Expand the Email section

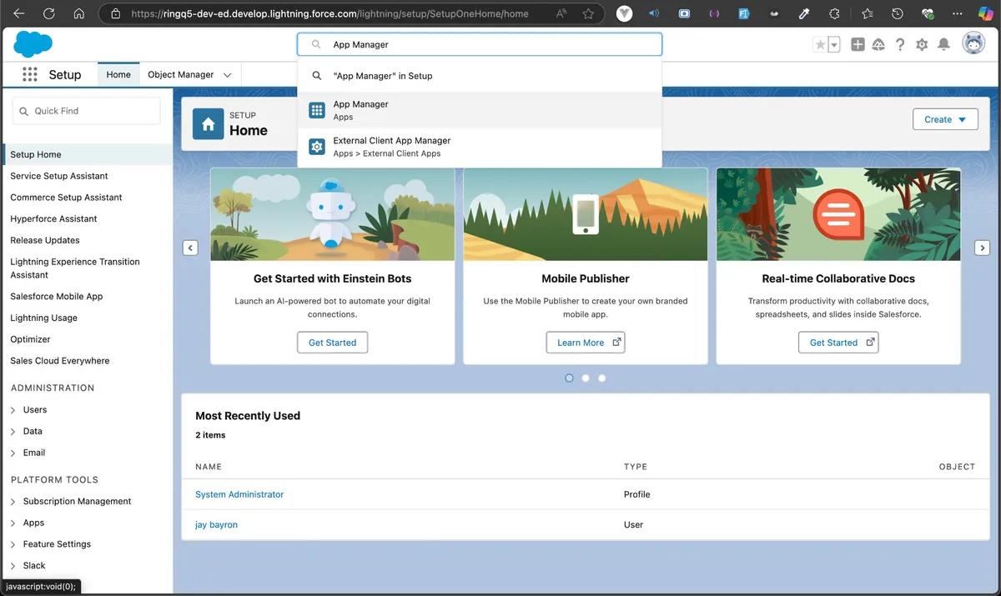tap(13, 453)
